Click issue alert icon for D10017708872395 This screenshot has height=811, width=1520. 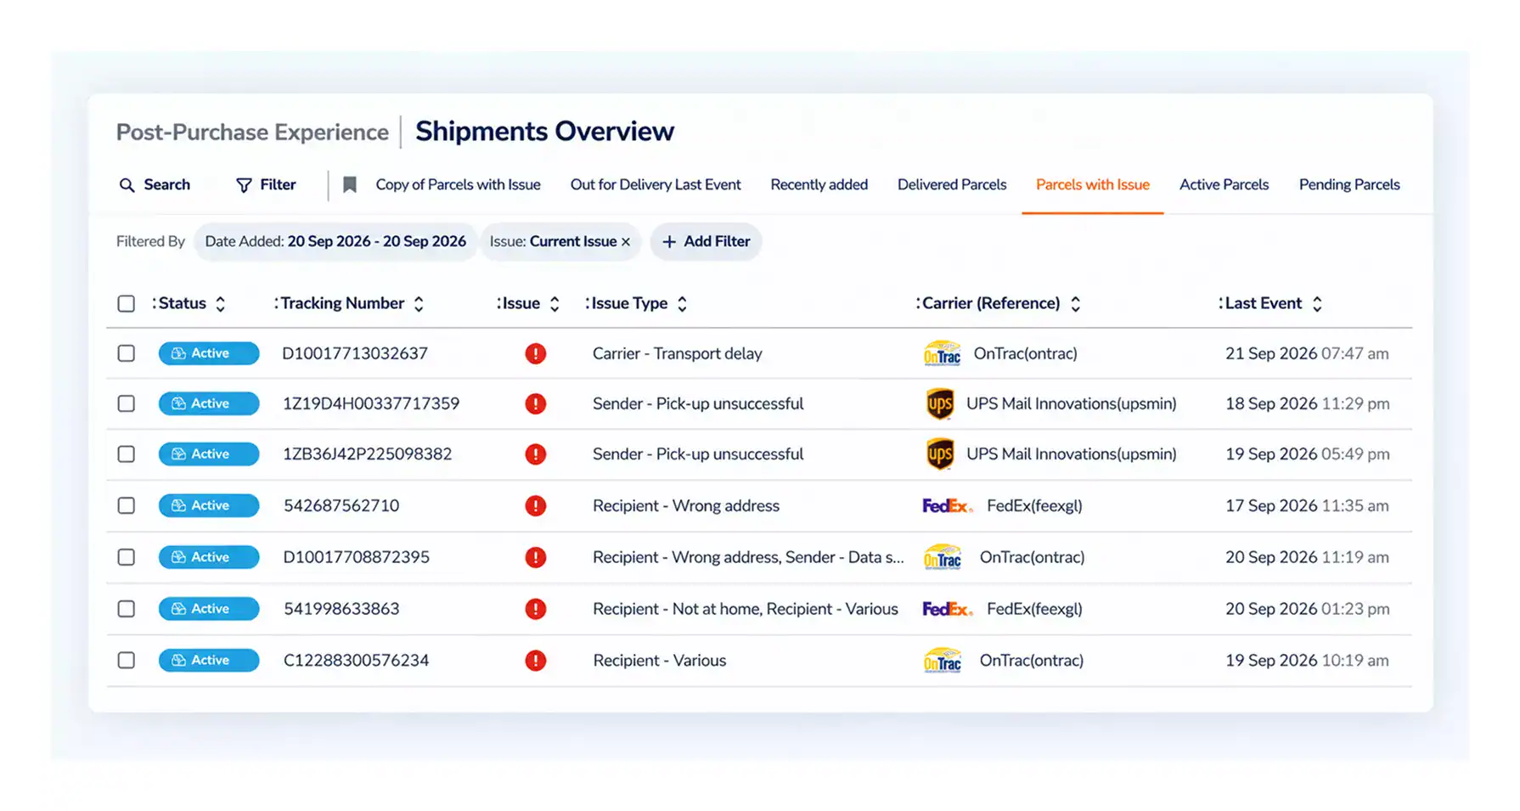tap(535, 557)
